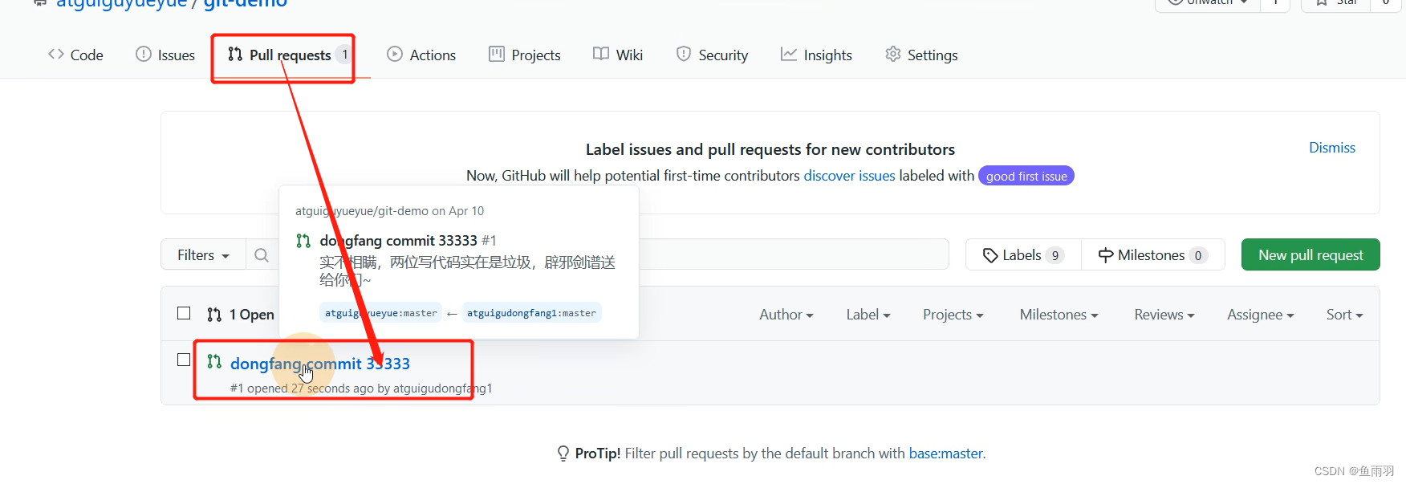This screenshot has height=484, width=1406.
Task: Switch to the Pull requests tab
Action: coord(290,55)
